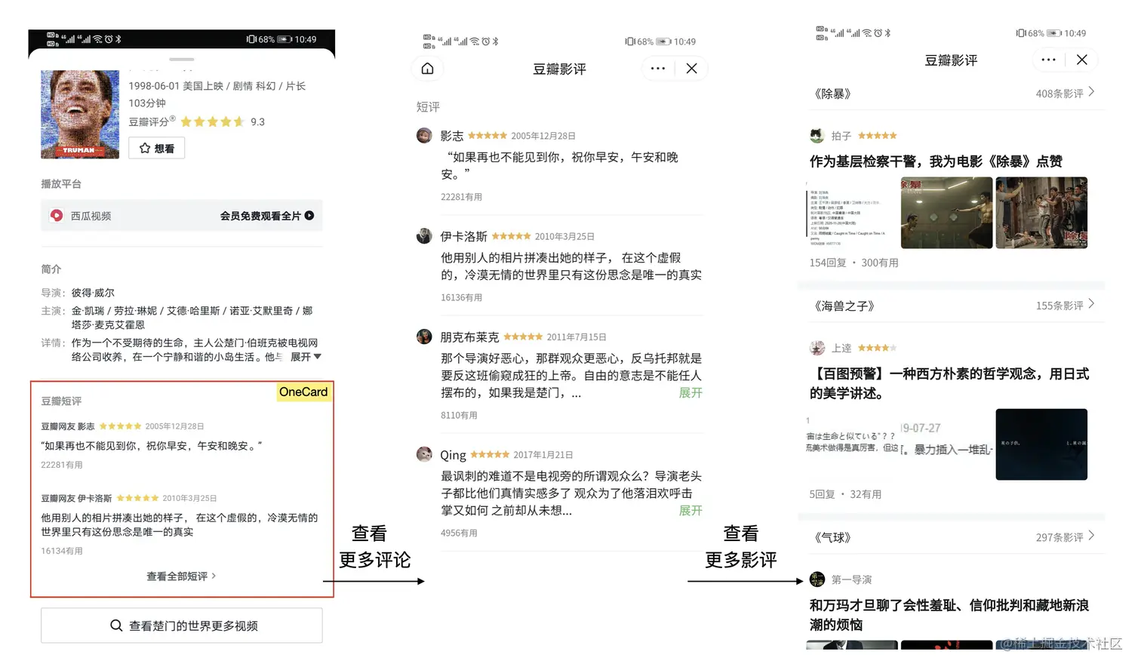Tap 4956有用 count

pyautogui.click(x=459, y=533)
